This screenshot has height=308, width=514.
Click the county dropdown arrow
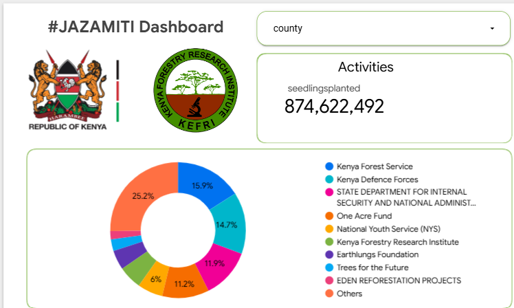tap(492, 29)
